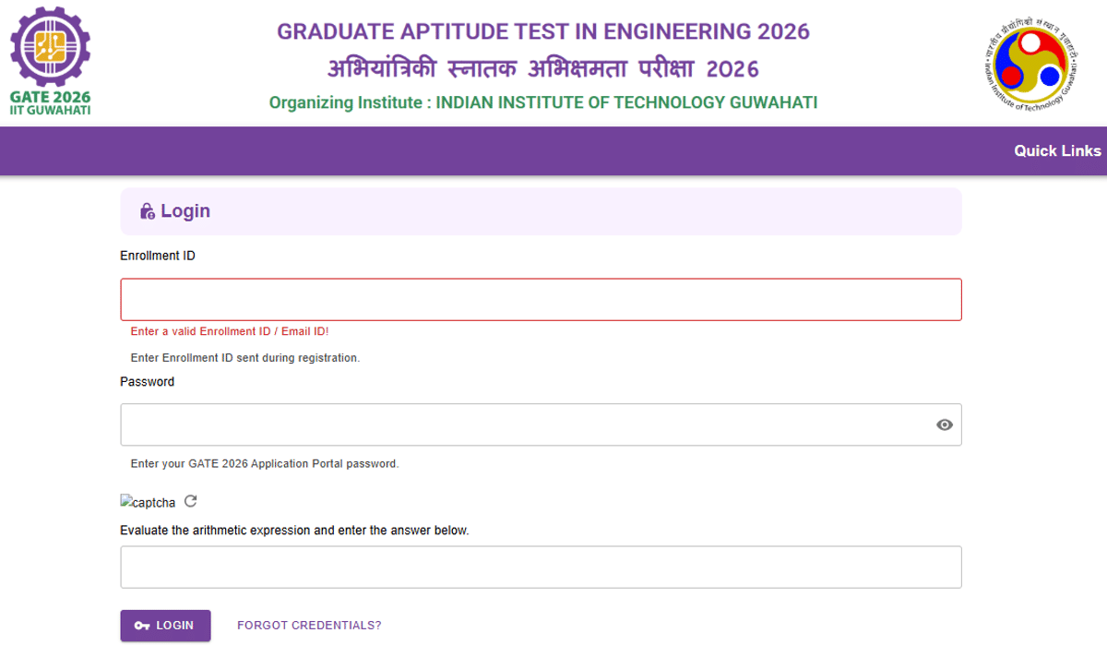Click the red invalid Enrollment ID error
This screenshot has height=645, width=1107.
coord(230,331)
